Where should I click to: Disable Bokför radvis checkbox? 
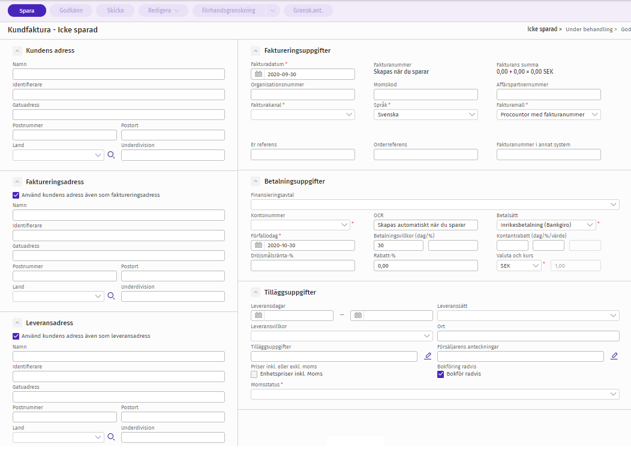coord(441,374)
